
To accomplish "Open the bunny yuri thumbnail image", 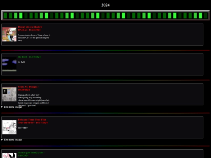I will [x=9, y=156].
